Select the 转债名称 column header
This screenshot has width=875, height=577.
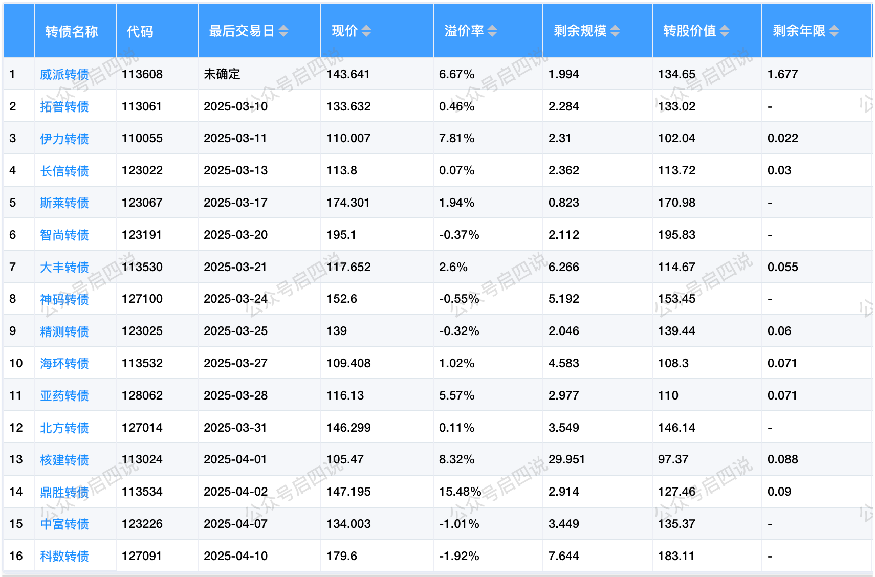[72, 32]
